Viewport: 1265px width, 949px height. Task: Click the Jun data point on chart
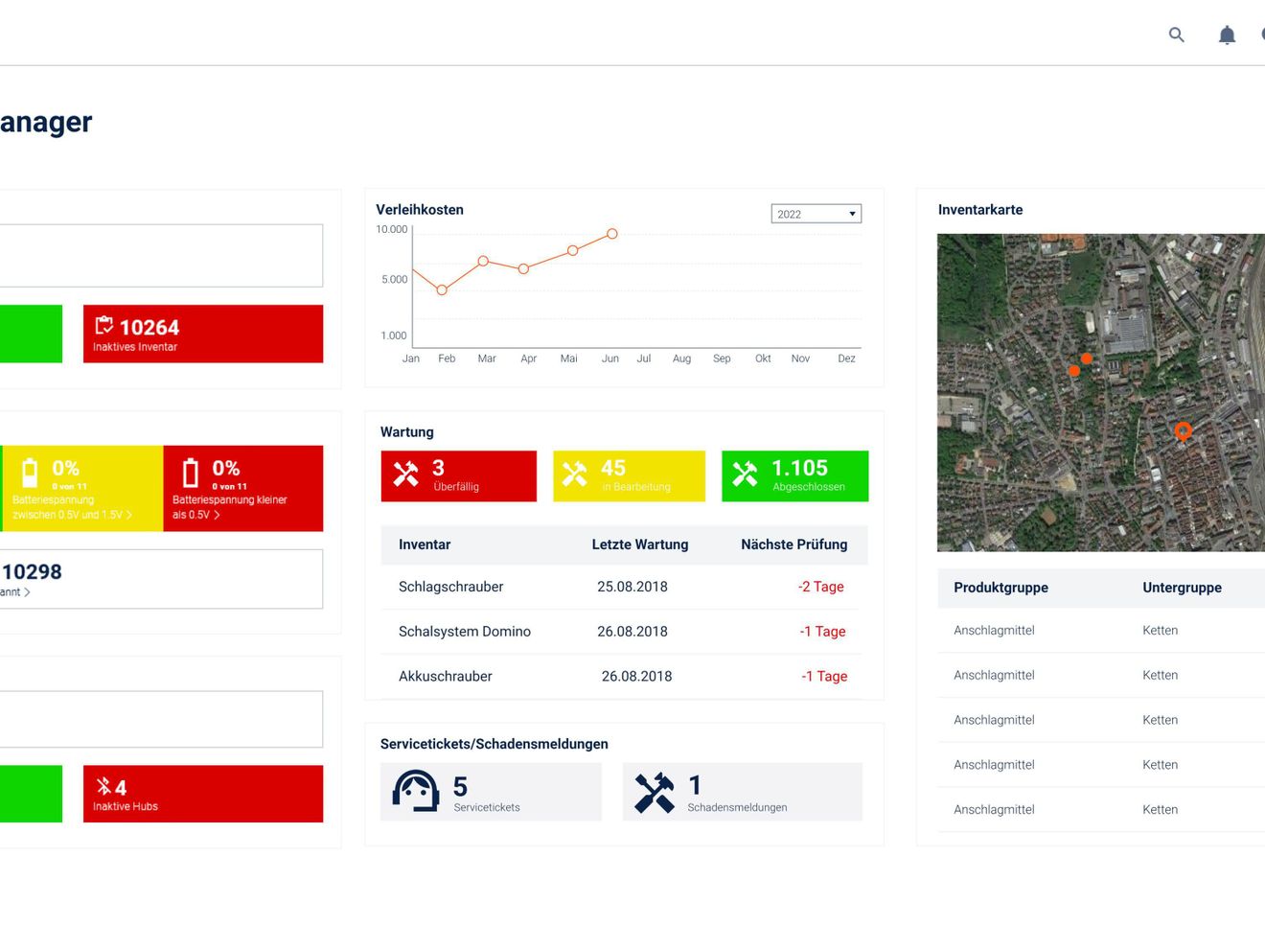(x=611, y=234)
